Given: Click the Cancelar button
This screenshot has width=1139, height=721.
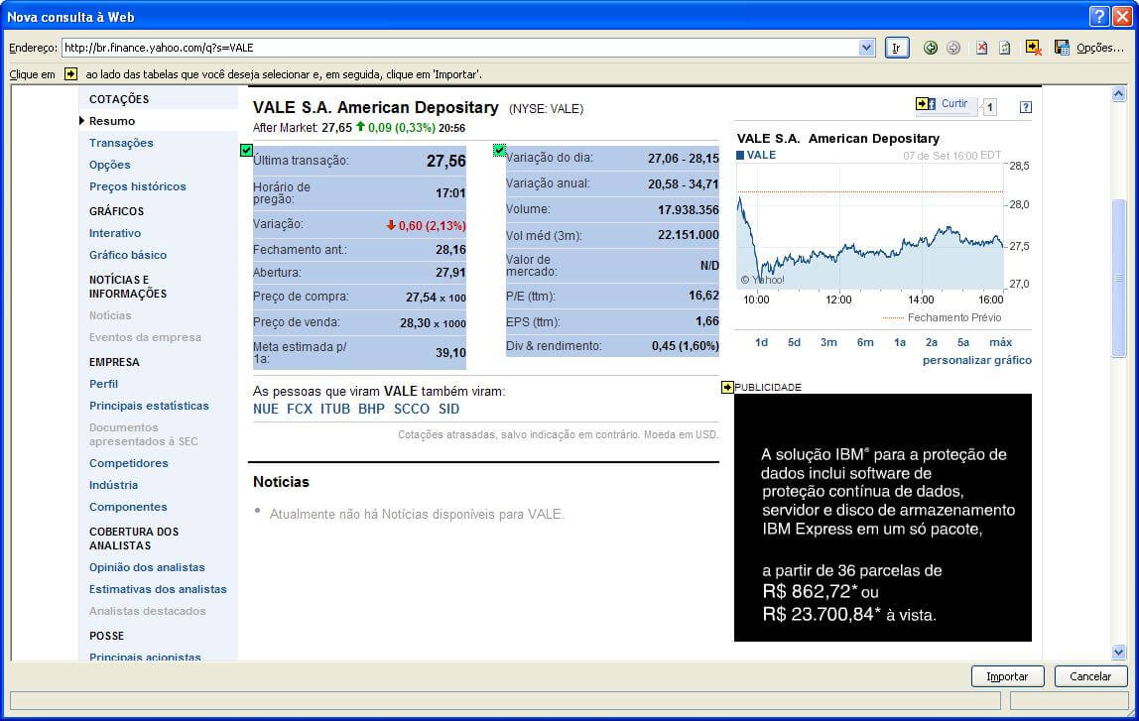Looking at the screenshot, I should pos(1090,676).
